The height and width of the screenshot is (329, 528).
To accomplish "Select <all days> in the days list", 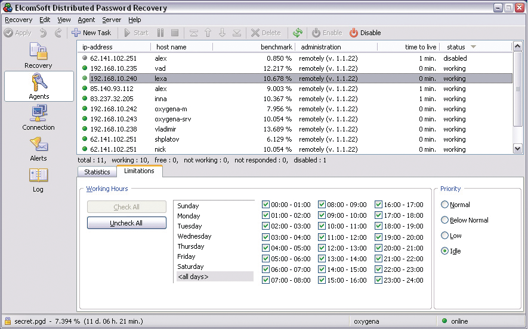I will click(x=215, y=276).
